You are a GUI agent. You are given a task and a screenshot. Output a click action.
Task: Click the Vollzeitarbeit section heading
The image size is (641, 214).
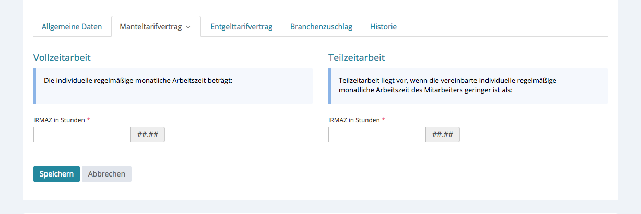tap(62, 57)
